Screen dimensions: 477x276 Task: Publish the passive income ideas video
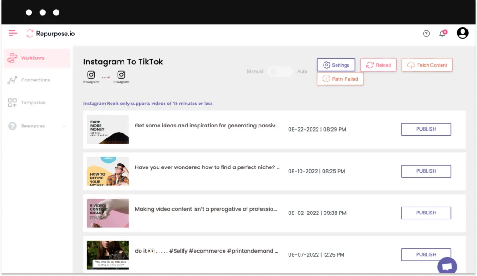coord(426,129)
